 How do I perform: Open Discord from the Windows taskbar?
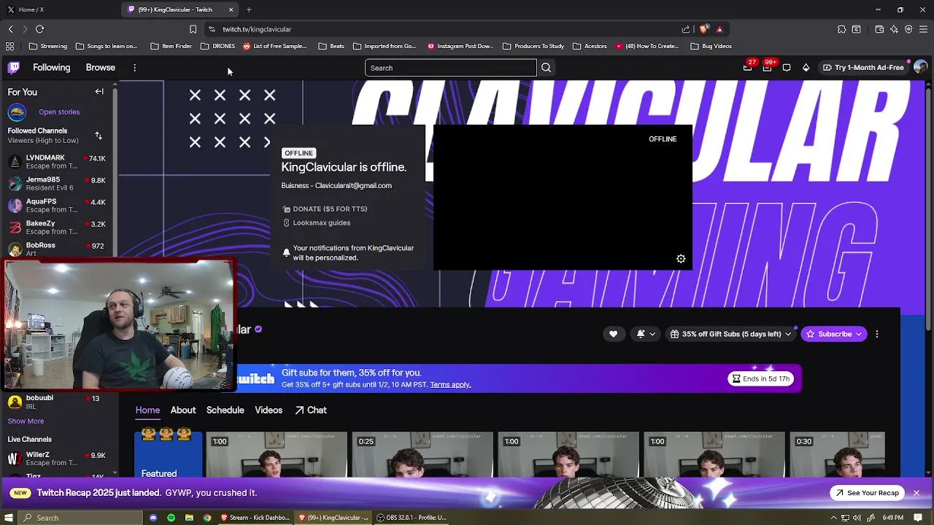(153, 518)
